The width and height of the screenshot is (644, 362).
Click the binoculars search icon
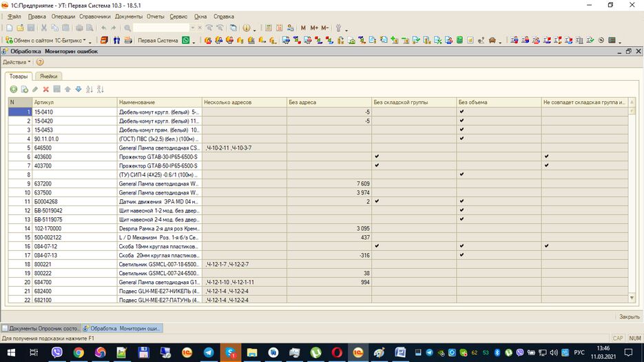116,40
